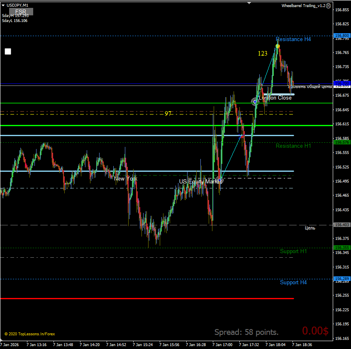351x349 pixels.
Task: Click the chart shift triangle marker at top
Action: (249, 3)
